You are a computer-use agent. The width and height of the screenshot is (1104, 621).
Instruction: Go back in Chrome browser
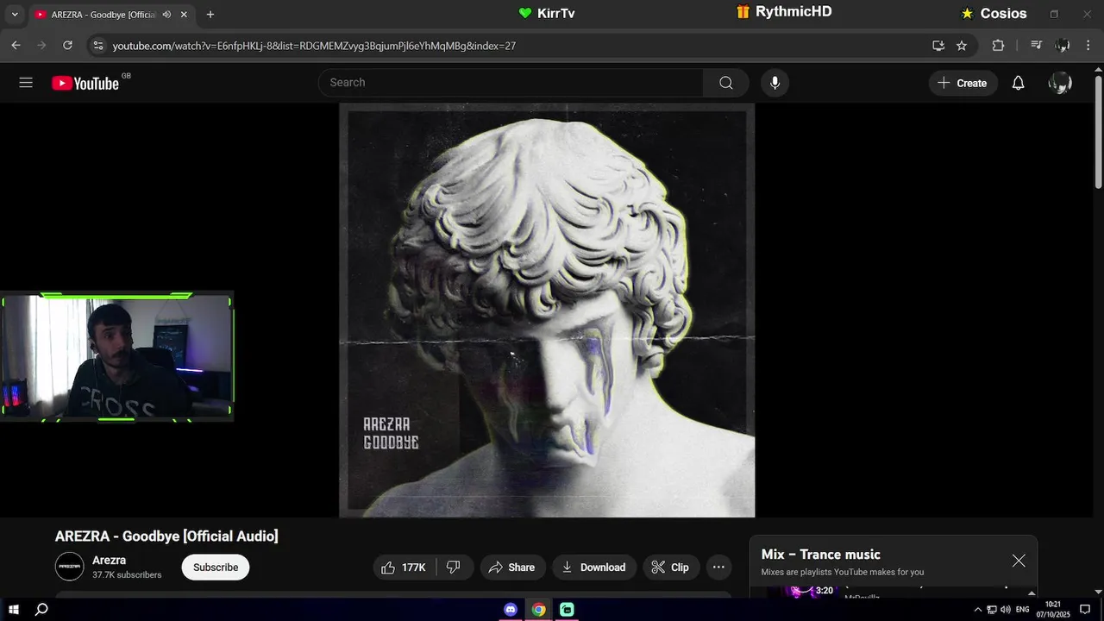16,46
